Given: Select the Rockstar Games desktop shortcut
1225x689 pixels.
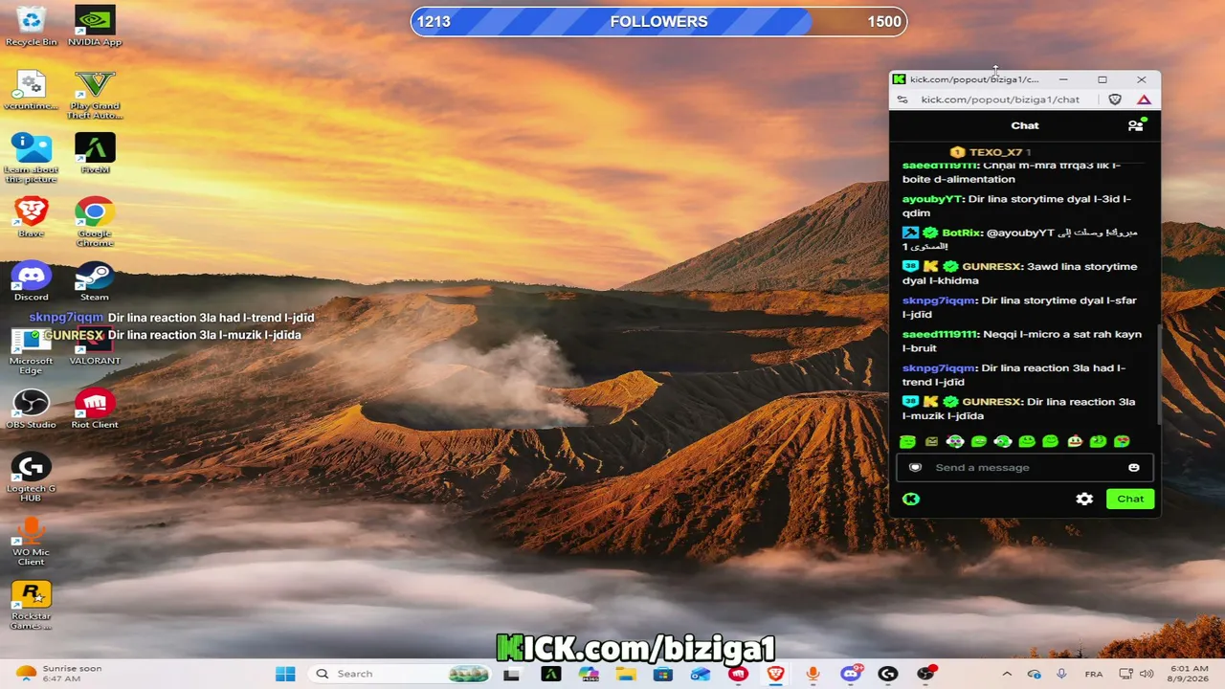Looking at the screenshot, I should 31,605.
